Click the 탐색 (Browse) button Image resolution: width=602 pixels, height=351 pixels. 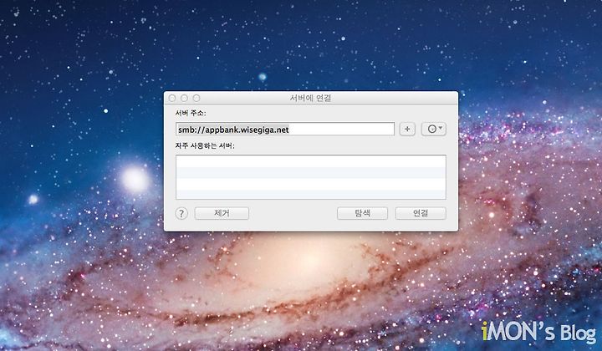[x=362, y=213]
